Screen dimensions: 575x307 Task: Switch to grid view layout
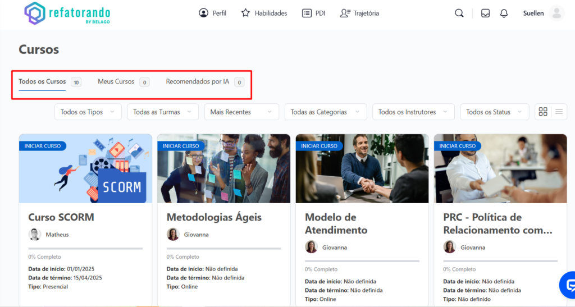[543, 112]
